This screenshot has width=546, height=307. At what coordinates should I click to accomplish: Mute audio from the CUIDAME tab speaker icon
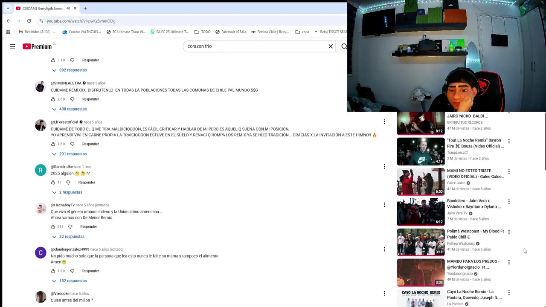[x=68, y=8]
